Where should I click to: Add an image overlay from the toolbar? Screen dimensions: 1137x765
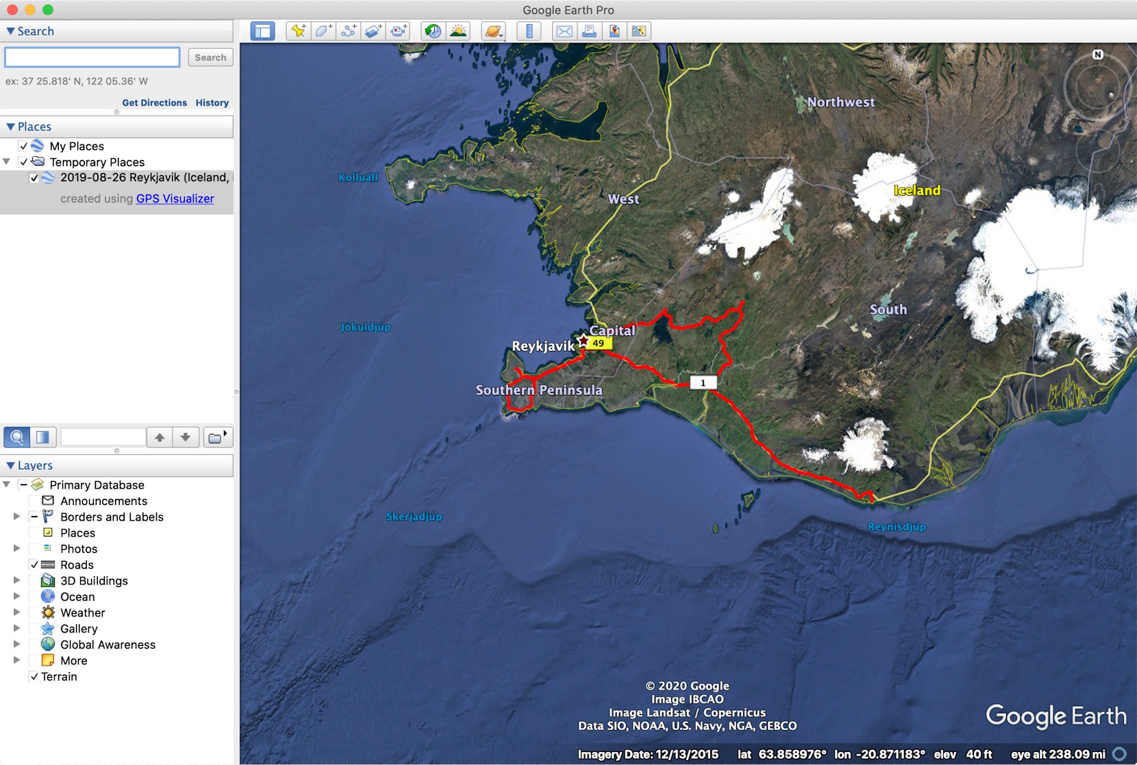(x=373, y=31)
